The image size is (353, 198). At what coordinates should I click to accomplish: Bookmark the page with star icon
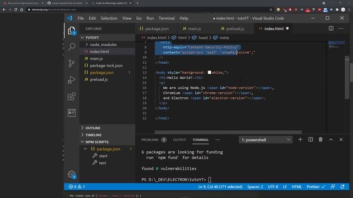tap(271, 10)
